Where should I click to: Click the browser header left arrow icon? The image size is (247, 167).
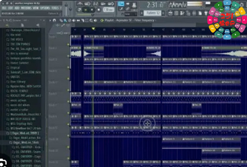coord(37,25)
